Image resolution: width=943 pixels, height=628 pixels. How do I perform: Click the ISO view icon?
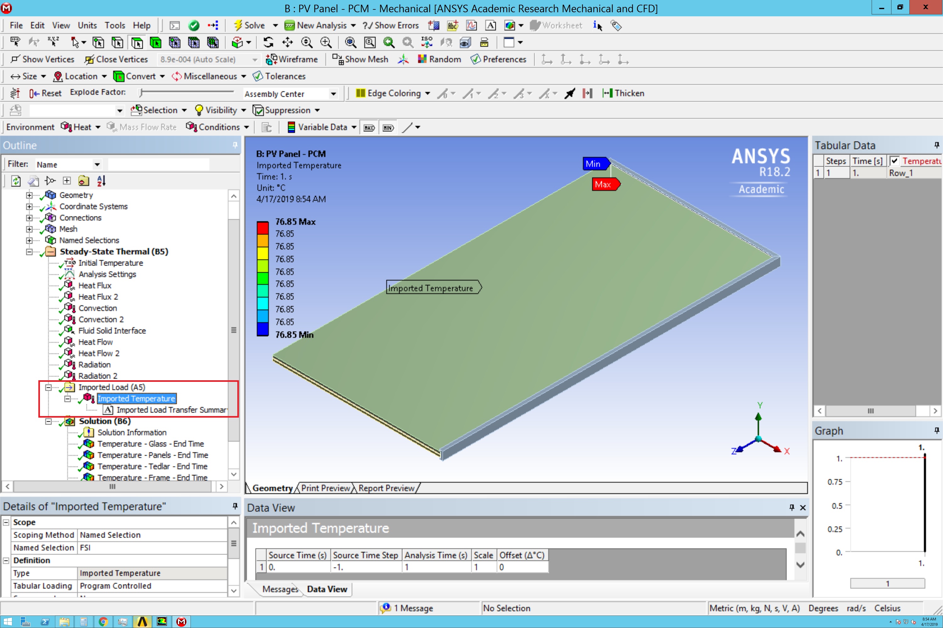[427, 42]
